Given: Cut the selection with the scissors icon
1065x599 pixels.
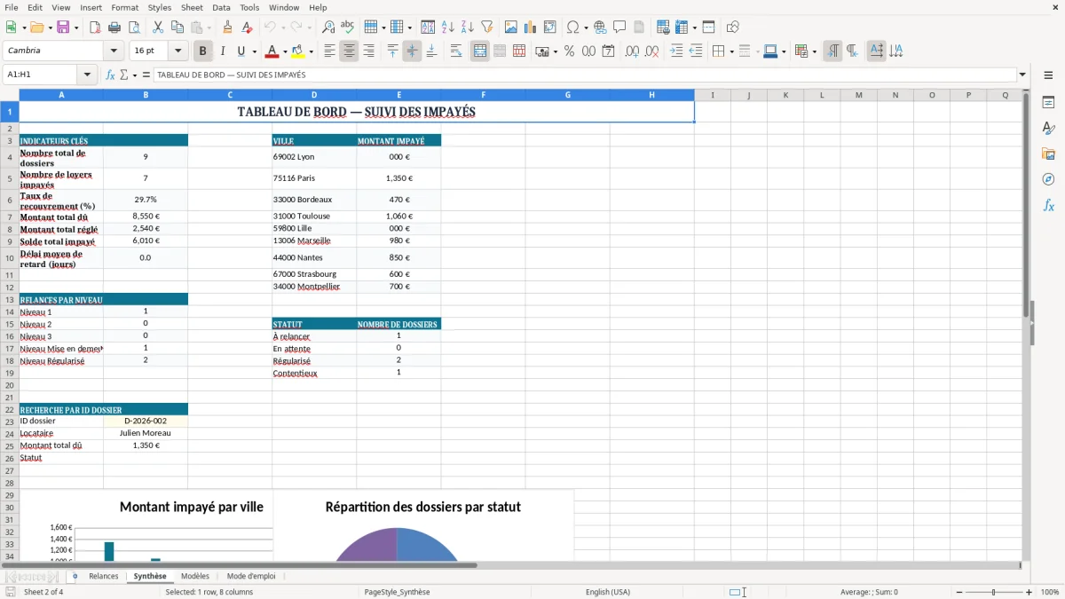Looking at the screenshot, I should point(158,27).
